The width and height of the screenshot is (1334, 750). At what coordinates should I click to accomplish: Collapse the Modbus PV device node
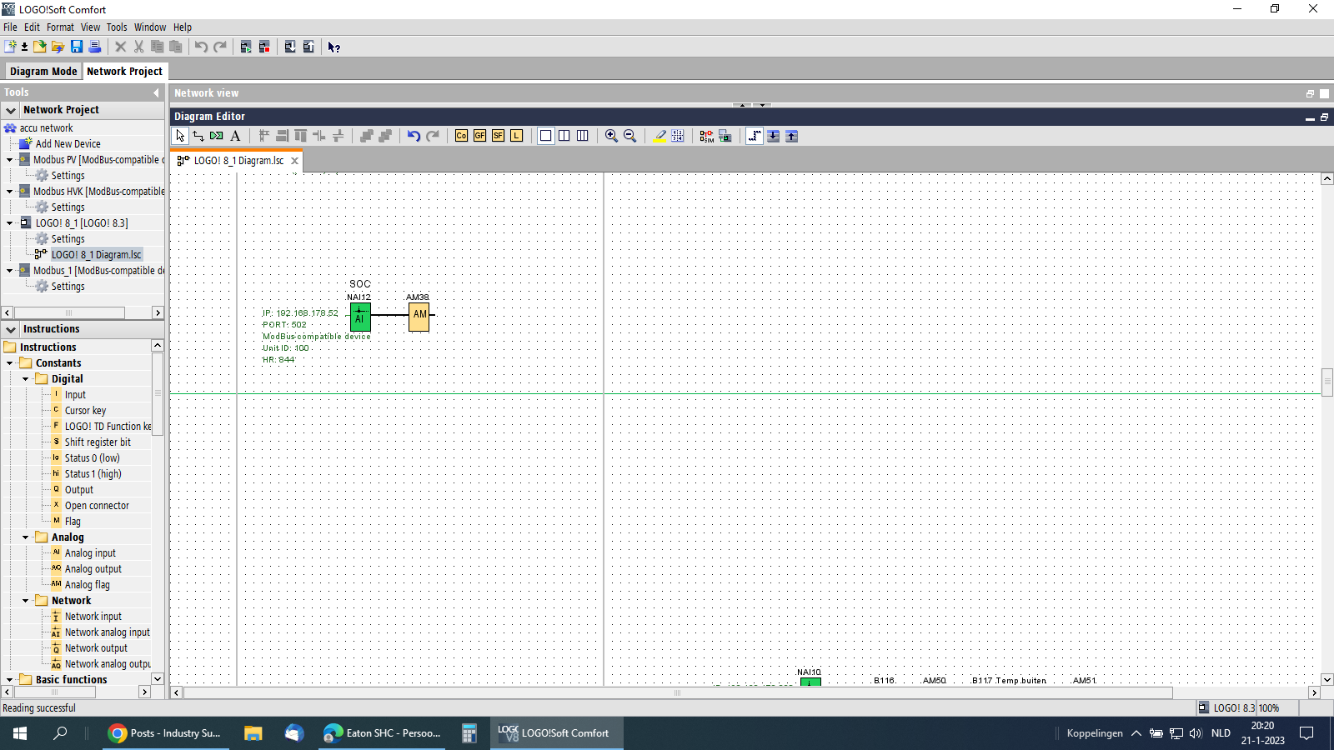10,160
